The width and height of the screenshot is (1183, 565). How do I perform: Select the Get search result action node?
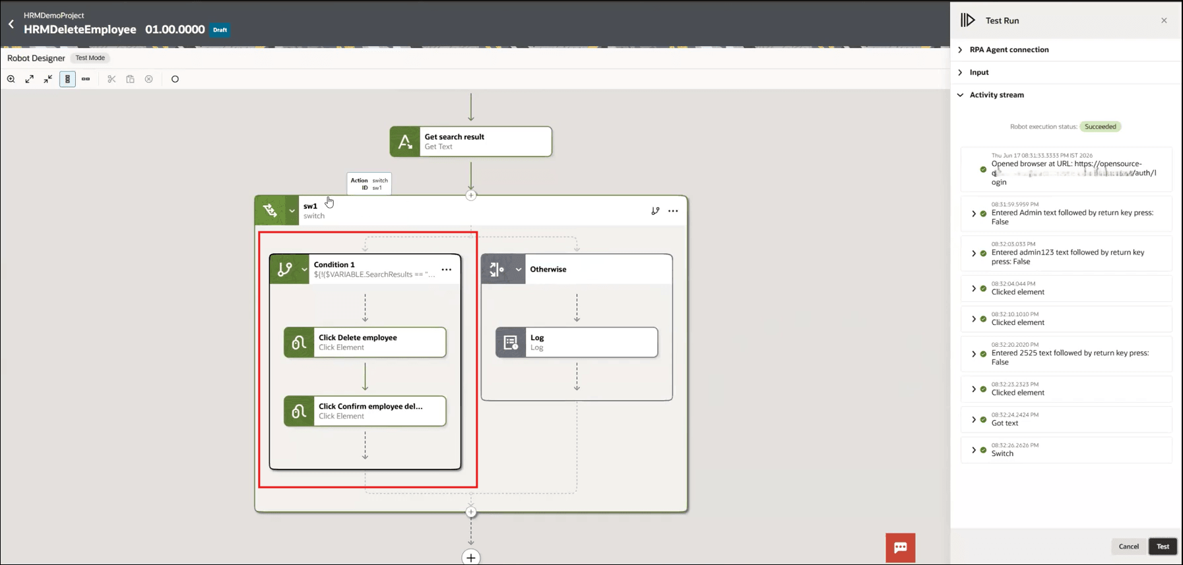(x=471, y=142)
